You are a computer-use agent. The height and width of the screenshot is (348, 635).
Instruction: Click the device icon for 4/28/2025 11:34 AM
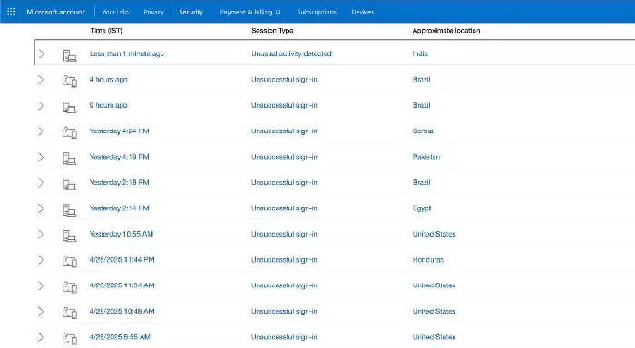pos(70,287)
